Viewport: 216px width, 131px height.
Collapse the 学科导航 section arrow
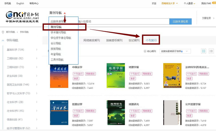click(x=3, y=40)
